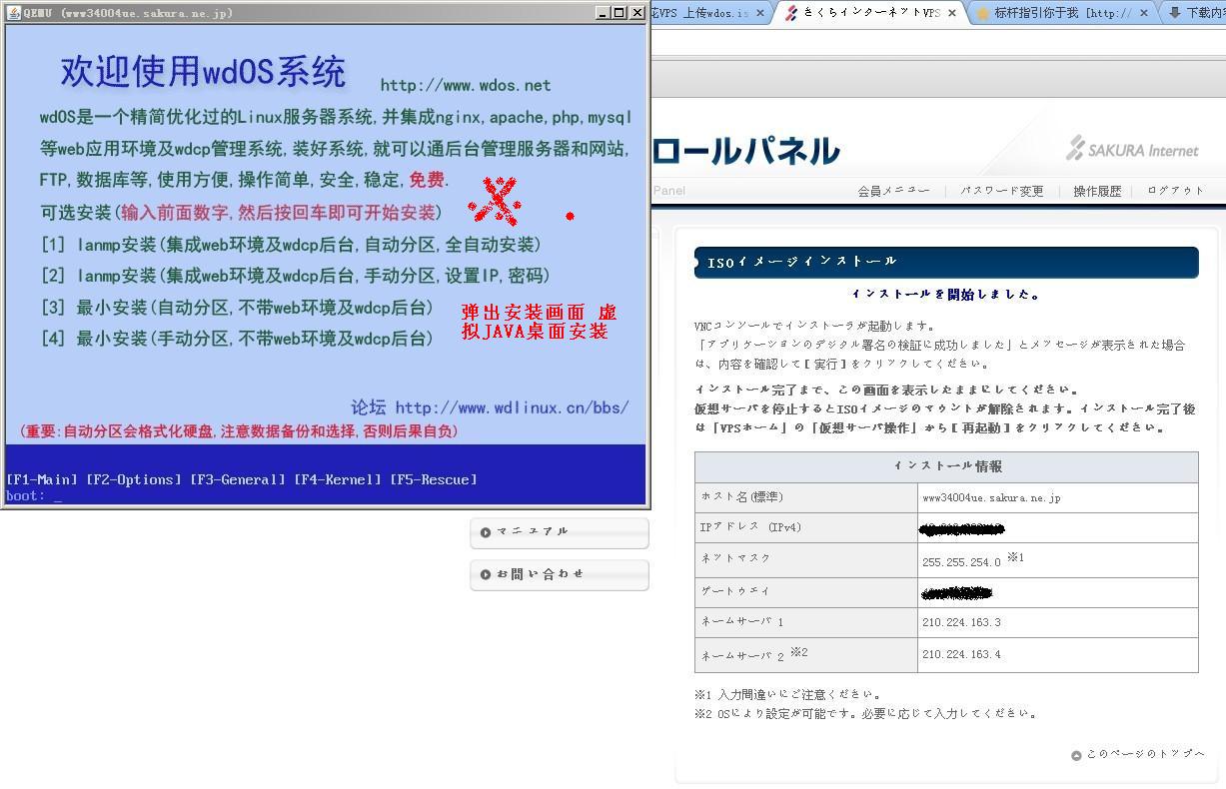Close the 标杆指引你于我 tab
Screen dimensions: 1226x789
1144,13
